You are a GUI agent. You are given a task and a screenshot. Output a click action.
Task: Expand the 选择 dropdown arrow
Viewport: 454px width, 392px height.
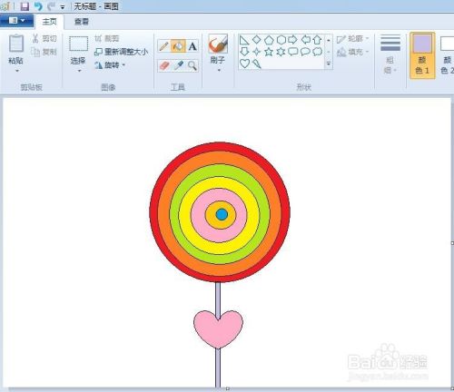pos(80,71)
